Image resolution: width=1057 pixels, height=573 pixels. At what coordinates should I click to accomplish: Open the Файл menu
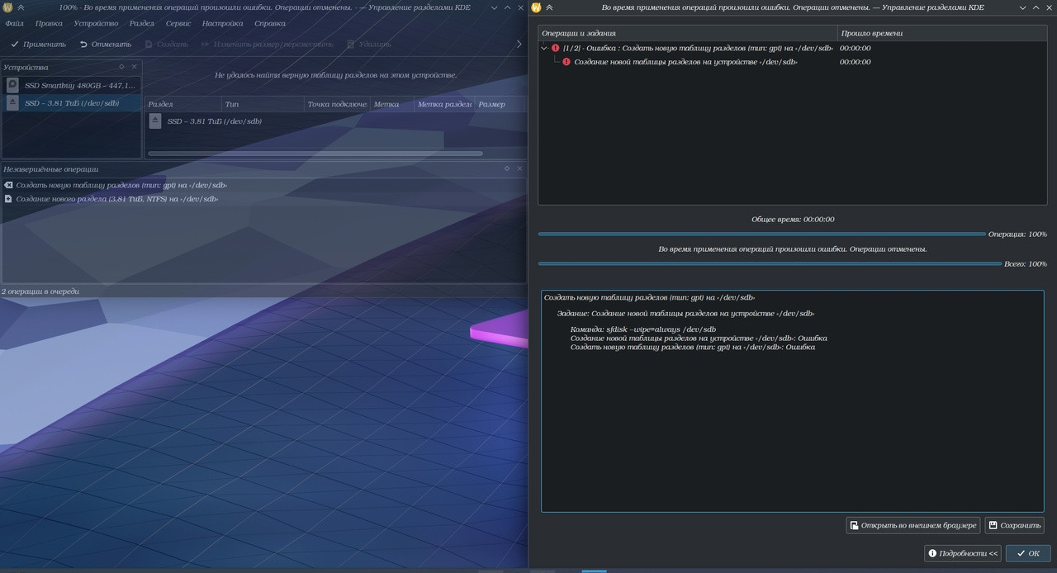tap(14, 23)
